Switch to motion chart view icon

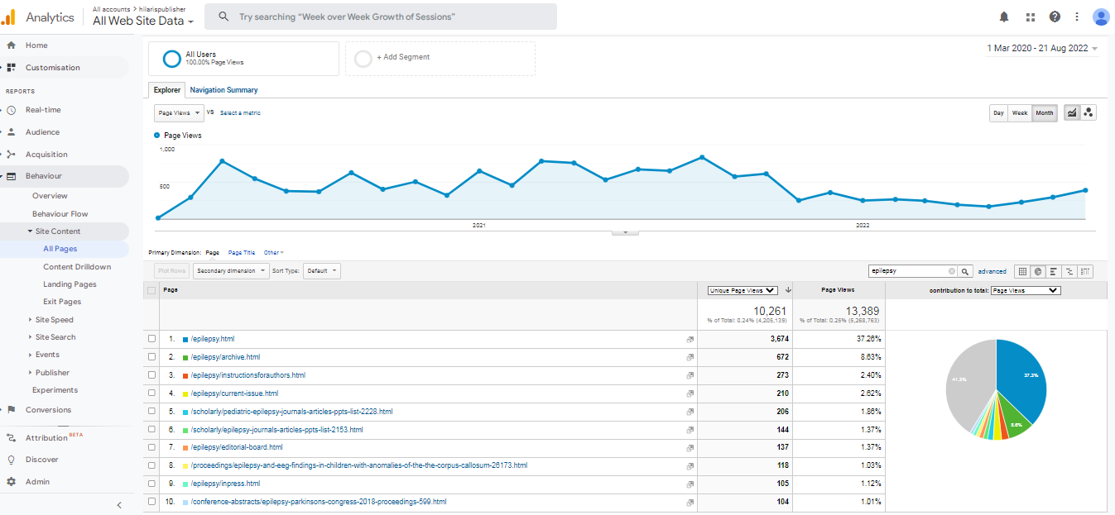1089,113
